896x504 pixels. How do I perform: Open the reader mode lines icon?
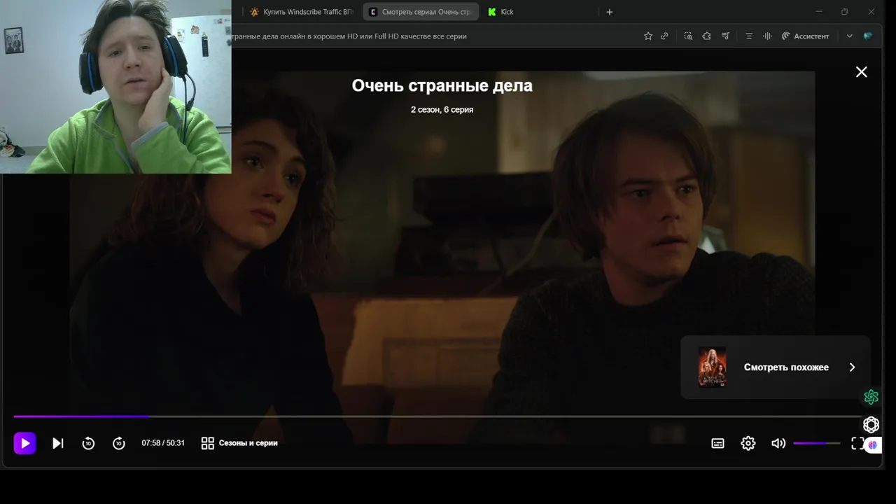748,36
